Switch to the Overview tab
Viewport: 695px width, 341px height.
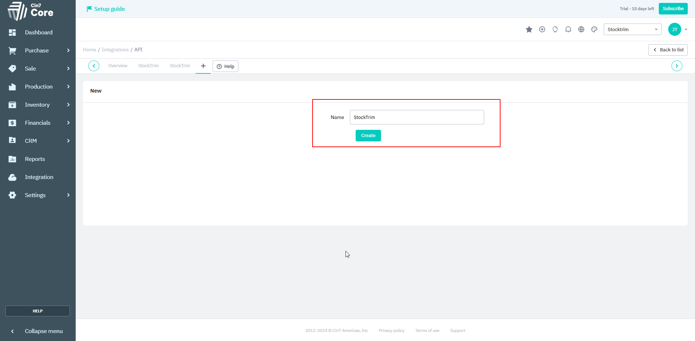(118, 66)
